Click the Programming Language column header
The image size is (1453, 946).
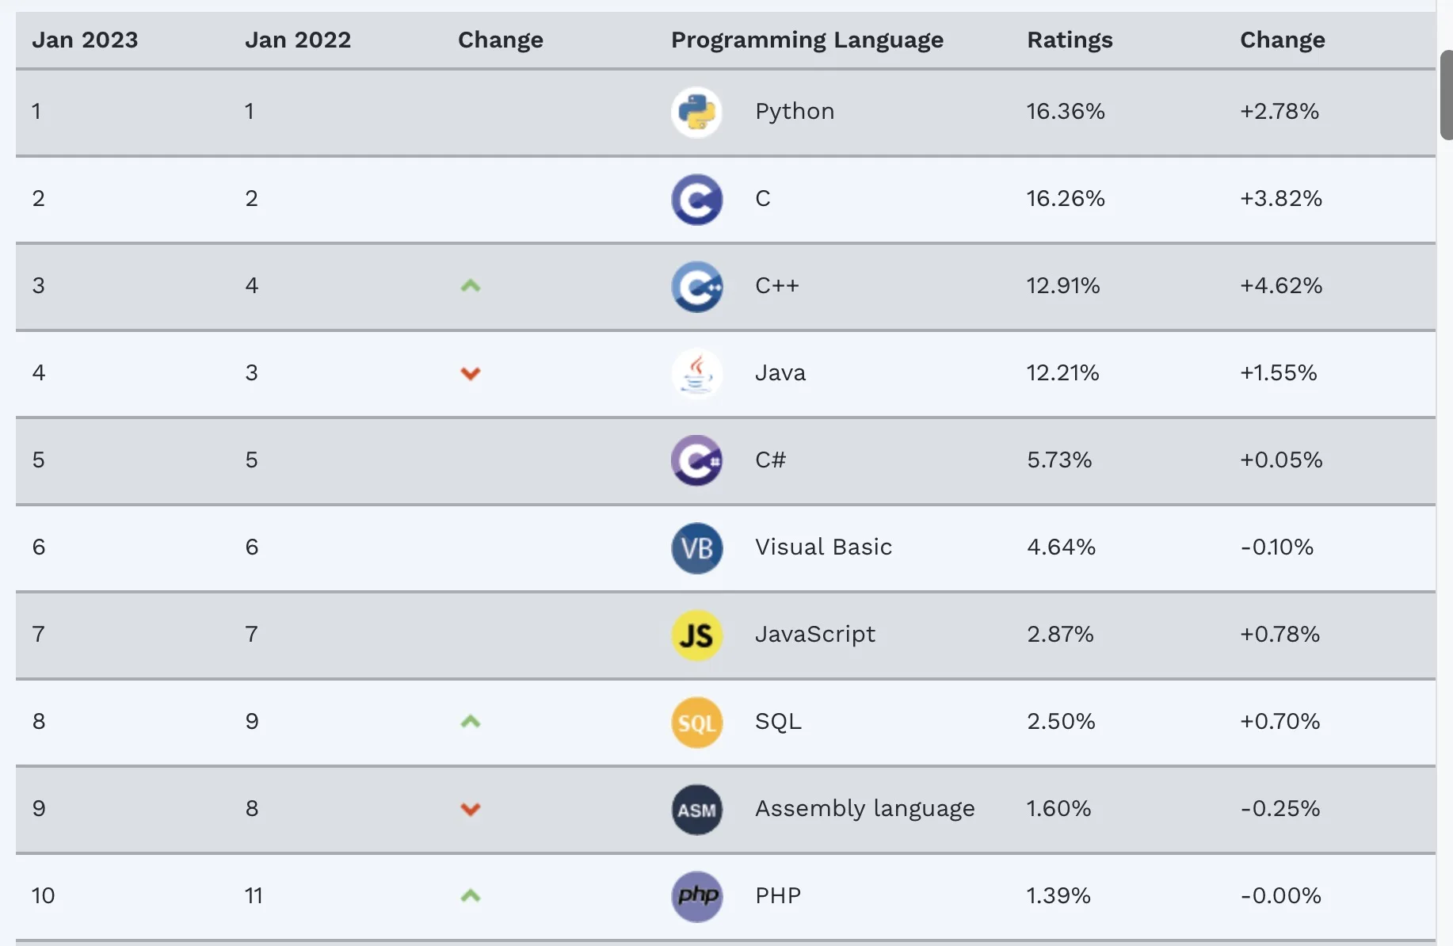(807, 40)
